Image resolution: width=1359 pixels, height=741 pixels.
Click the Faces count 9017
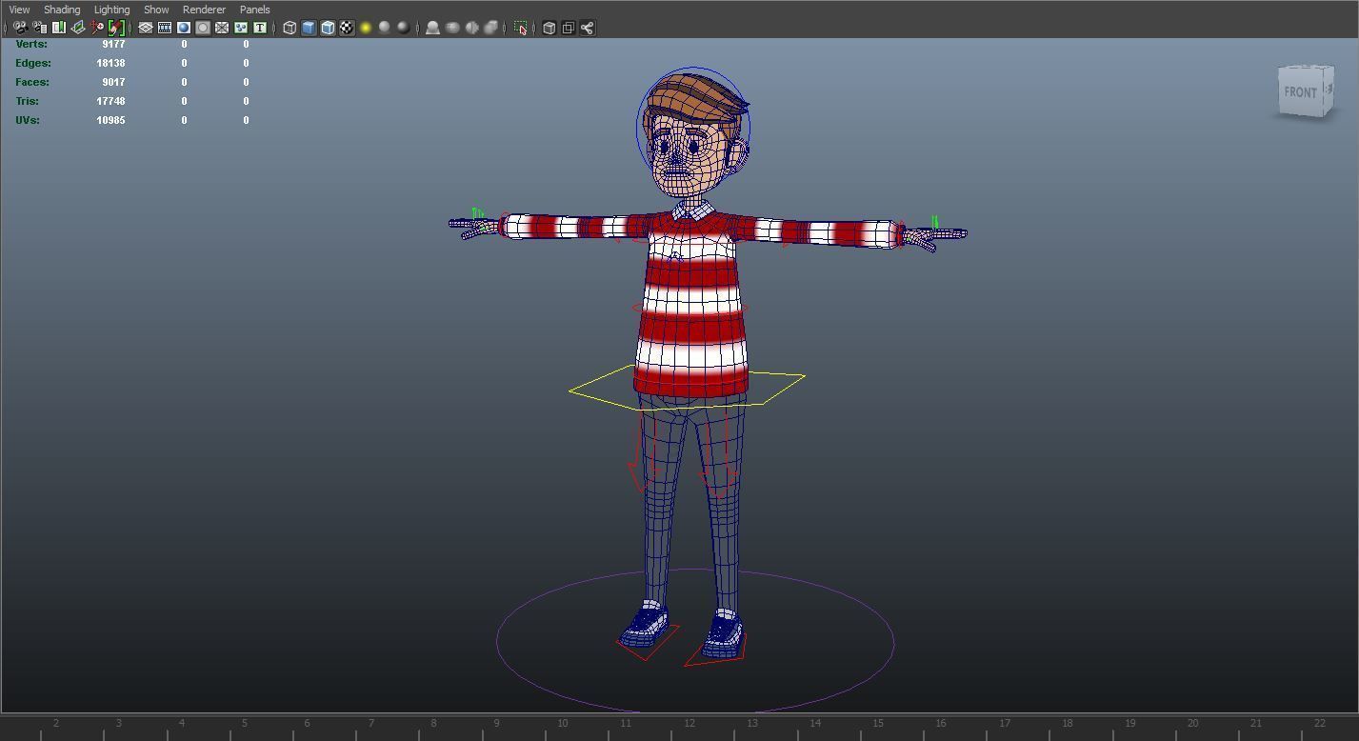pyautogui.click(x=113, y=82)
